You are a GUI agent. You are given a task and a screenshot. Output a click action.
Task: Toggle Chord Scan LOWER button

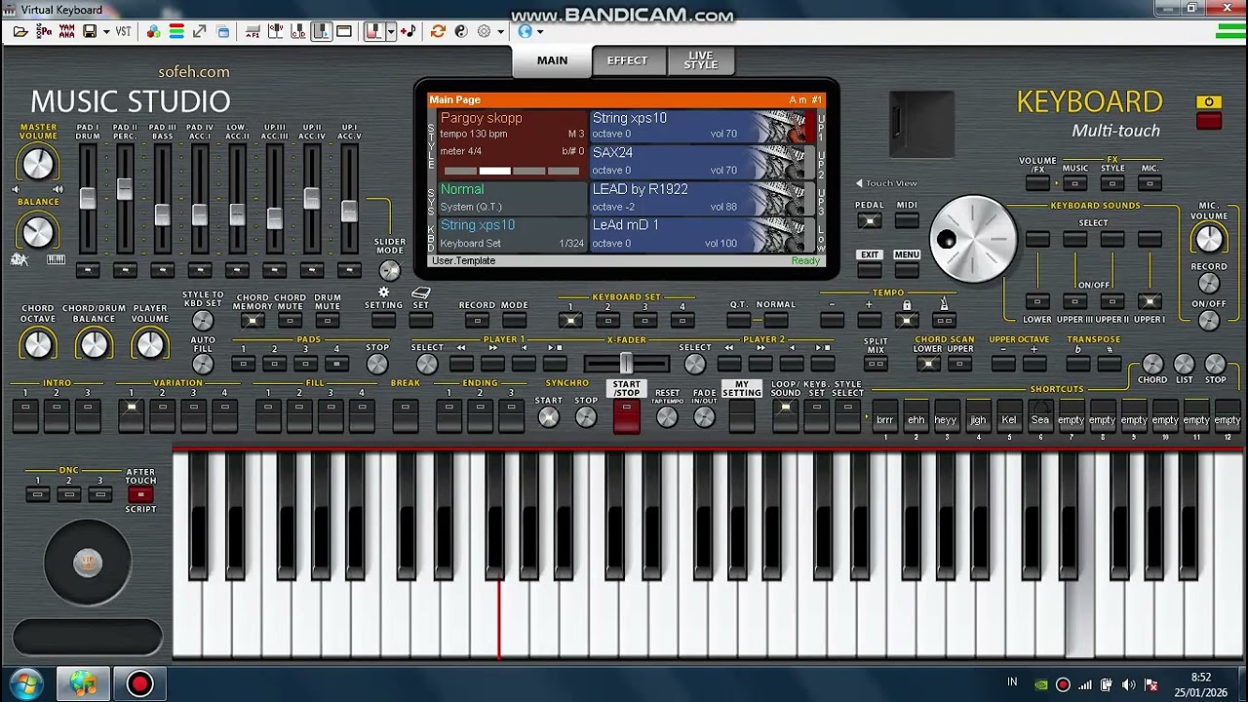coord(928,364)
